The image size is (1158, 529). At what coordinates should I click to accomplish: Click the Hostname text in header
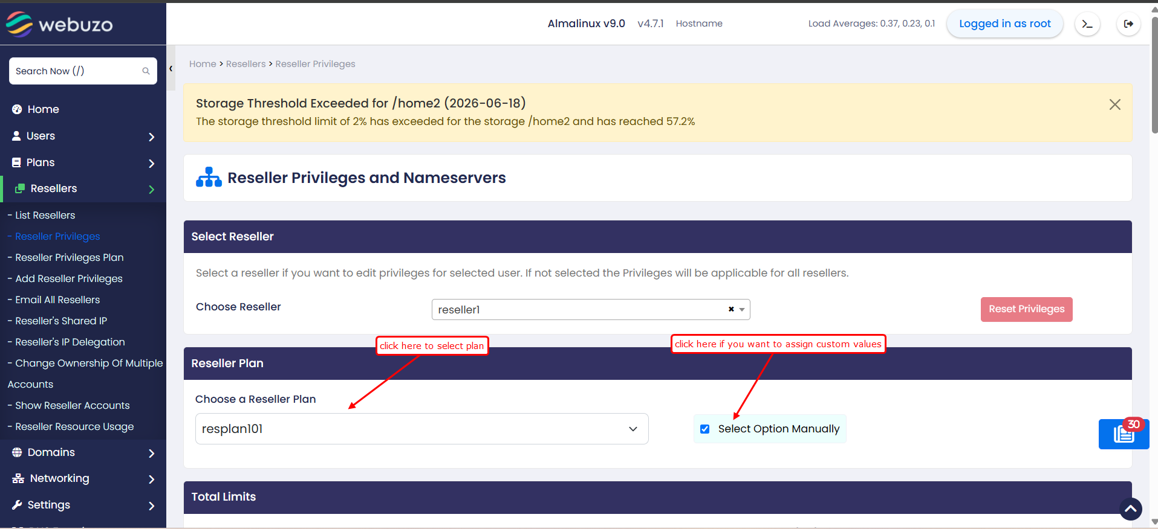point(699,24)
